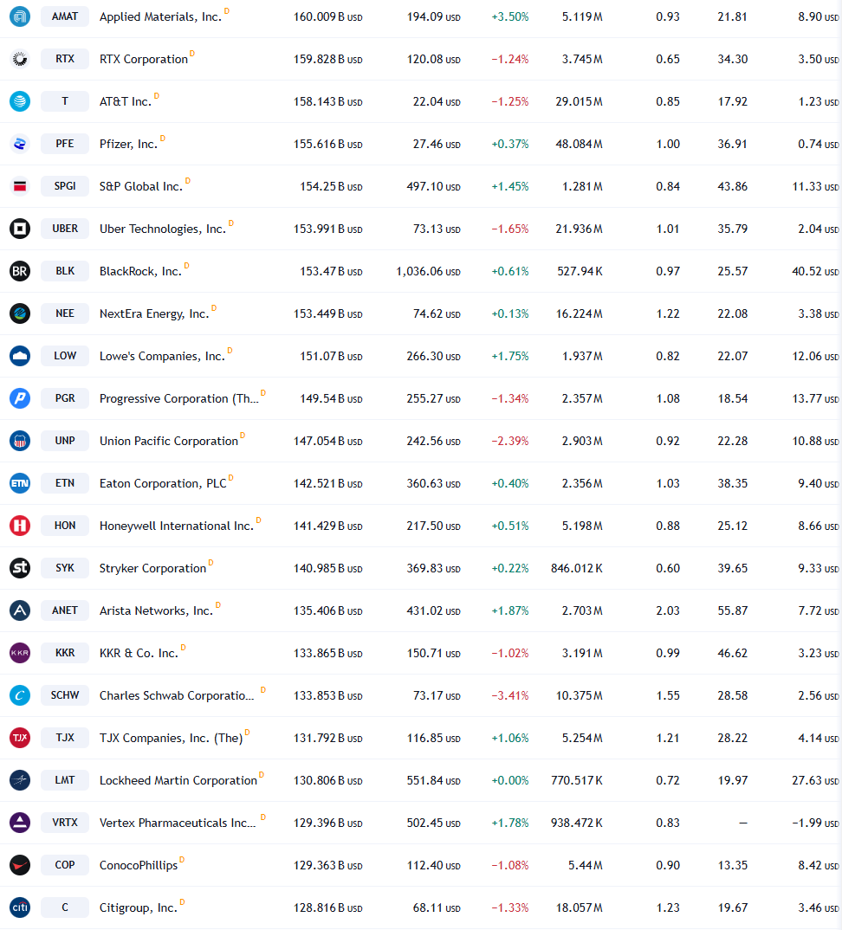Click the Progressive logo icon
Screen dimensions: 842x930
(20, 398)
